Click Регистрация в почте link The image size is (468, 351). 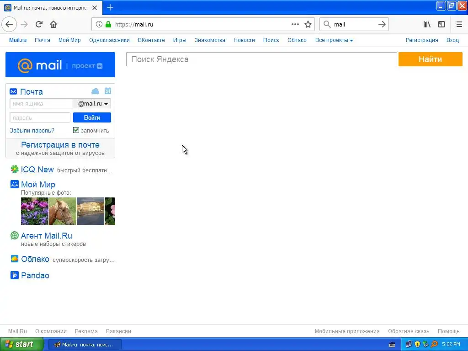click(60, 145)
